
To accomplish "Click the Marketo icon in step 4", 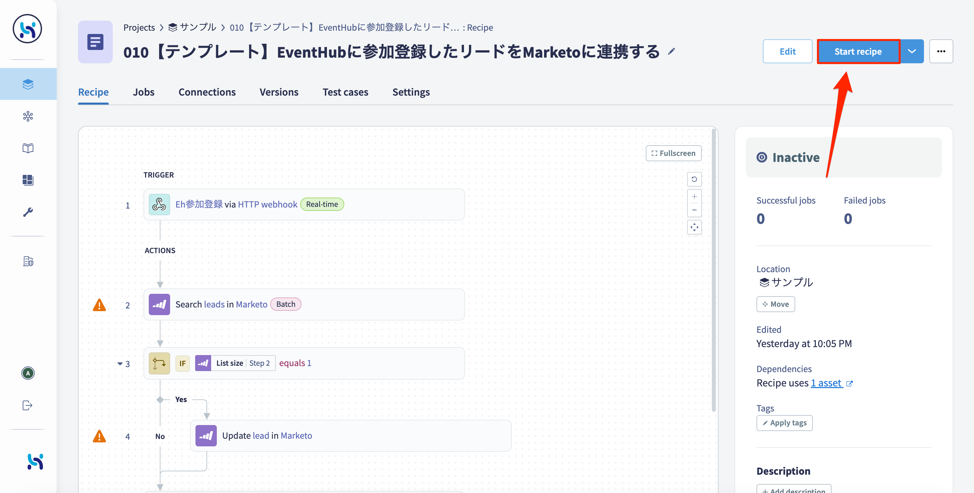I will click(x=206, y=436).
